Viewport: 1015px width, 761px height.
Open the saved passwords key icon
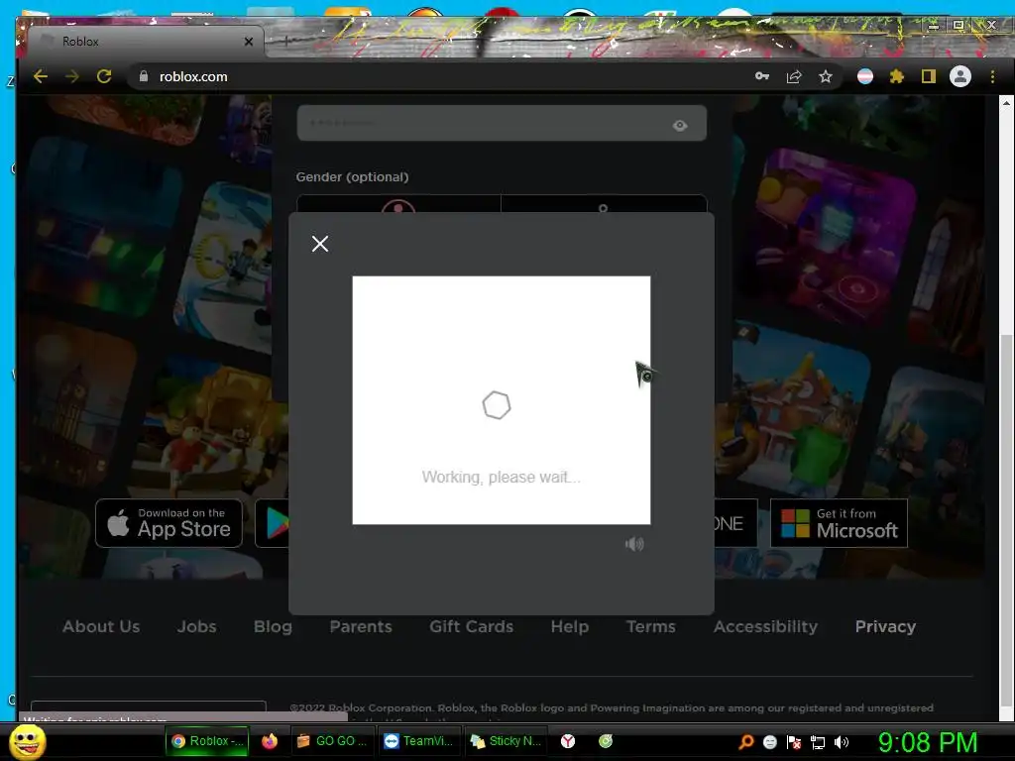[x=762, y=76]
